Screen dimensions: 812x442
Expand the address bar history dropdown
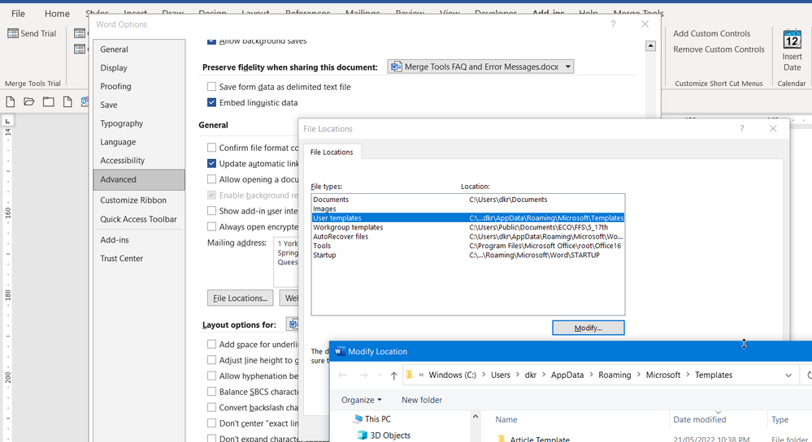788,375
